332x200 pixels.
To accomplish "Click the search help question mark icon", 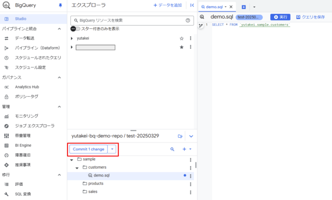I will click(x=188, y=20).
